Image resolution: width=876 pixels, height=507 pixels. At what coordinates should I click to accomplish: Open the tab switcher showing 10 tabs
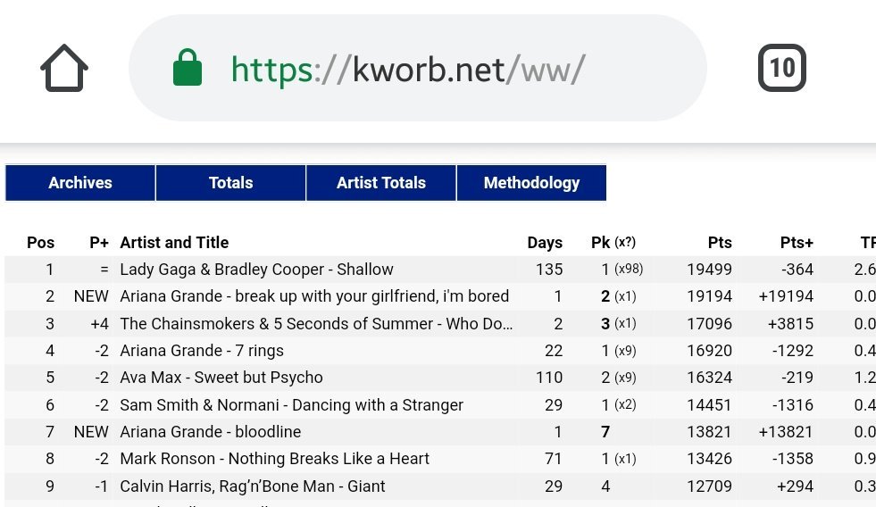pos(781,68)
